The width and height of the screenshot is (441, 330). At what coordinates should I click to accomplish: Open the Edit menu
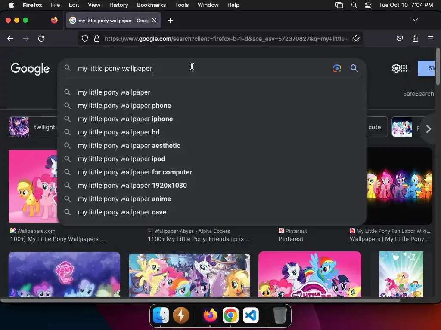tap(74, 5)
